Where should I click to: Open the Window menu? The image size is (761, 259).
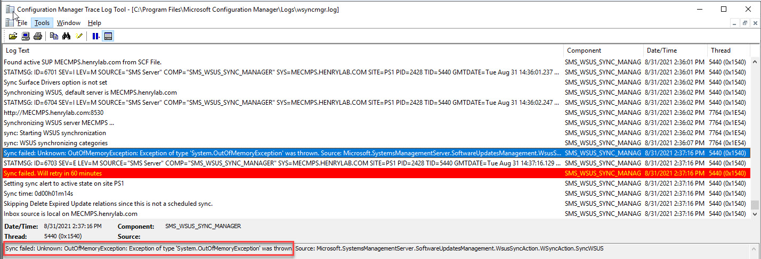pos(68,23)
